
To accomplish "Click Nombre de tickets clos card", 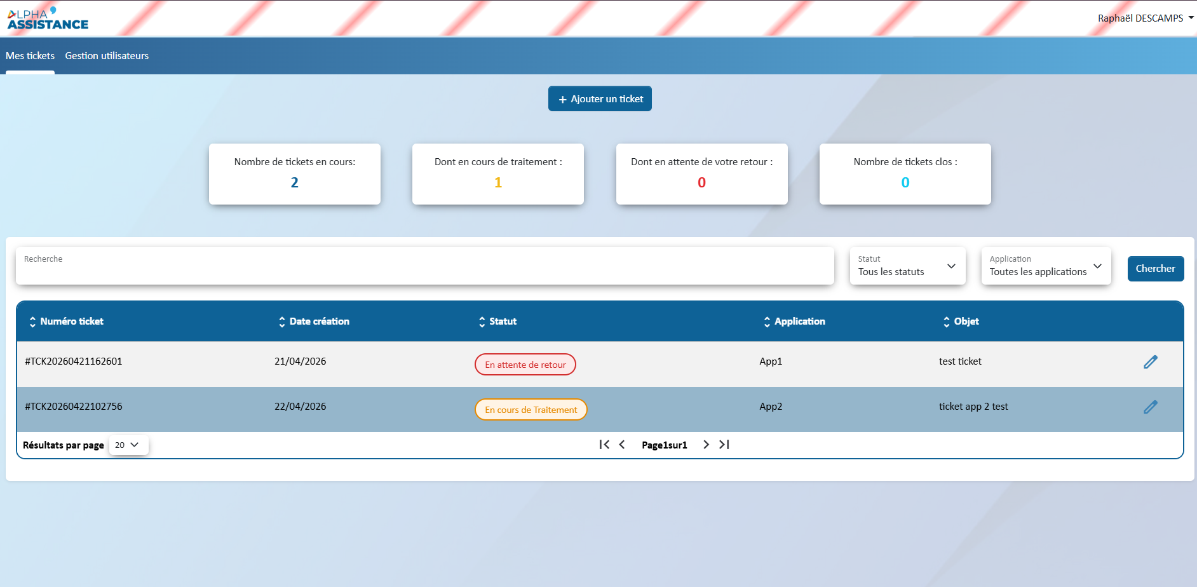I will coord(905,174).
